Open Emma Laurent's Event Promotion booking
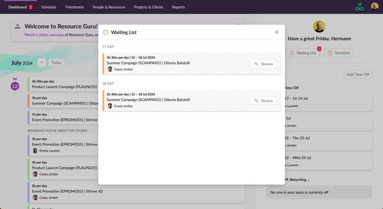Image resolution: width=383 pixels, height=209 pixels. point(63,145)
